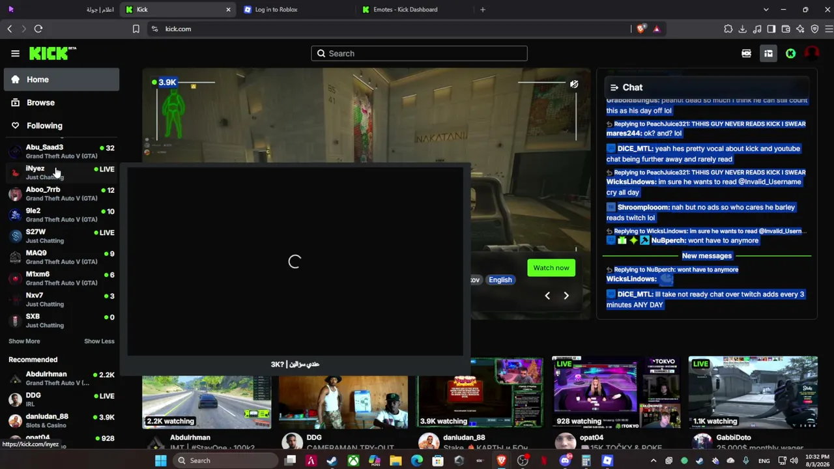Expand the tab search dropdown arrow
Image resolution: width=834 pixels, height=469 pixels.
pos(766,10)
